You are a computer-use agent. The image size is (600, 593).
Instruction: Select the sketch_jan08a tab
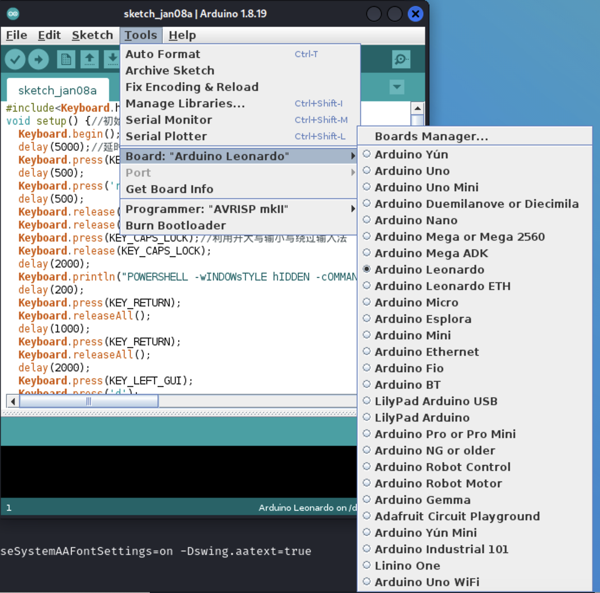tap(58, 90)
